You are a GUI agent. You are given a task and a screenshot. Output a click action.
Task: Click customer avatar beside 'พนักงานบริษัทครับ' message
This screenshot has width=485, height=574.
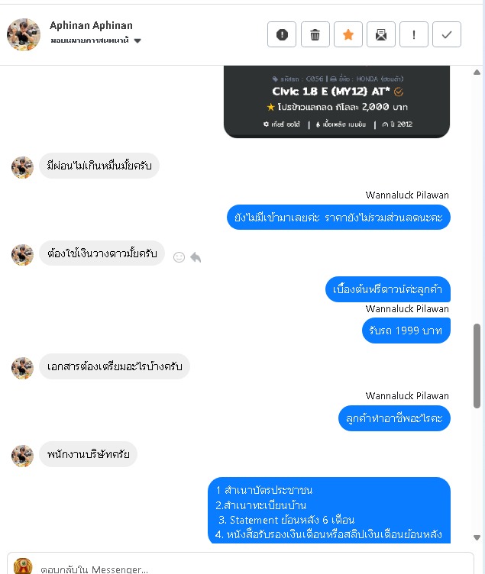[x=22, y=456]
